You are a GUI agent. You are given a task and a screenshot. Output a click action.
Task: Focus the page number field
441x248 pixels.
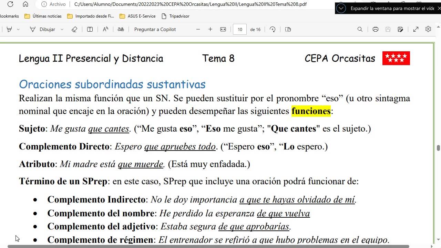[240, 29]
